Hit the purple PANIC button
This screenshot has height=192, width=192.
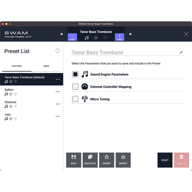tap(119, 37)
